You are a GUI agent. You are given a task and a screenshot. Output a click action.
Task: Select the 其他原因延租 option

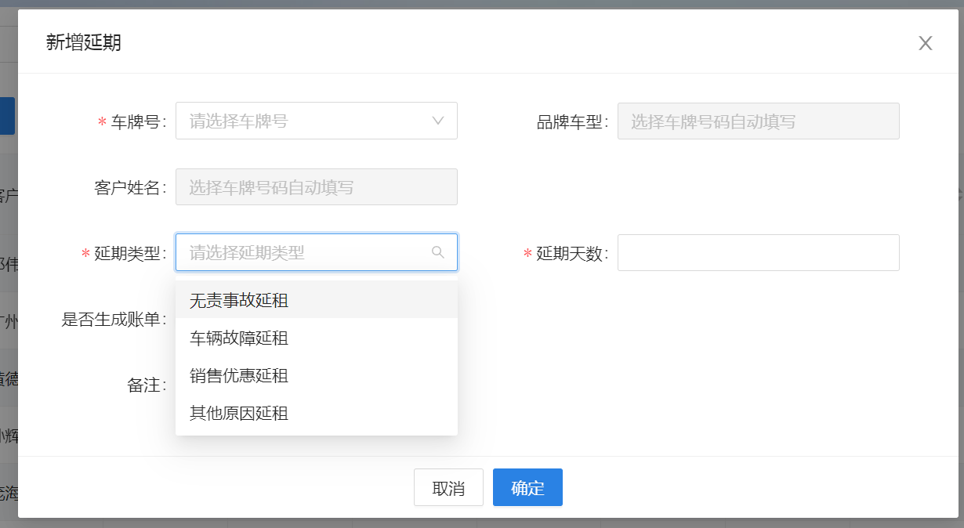tap(239, 413)
